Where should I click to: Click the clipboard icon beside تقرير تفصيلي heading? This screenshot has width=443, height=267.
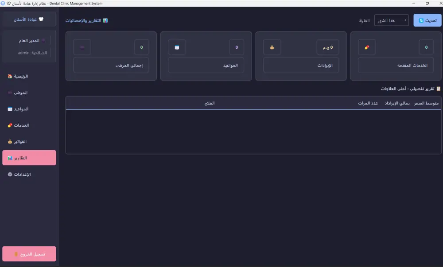point(439,89)
